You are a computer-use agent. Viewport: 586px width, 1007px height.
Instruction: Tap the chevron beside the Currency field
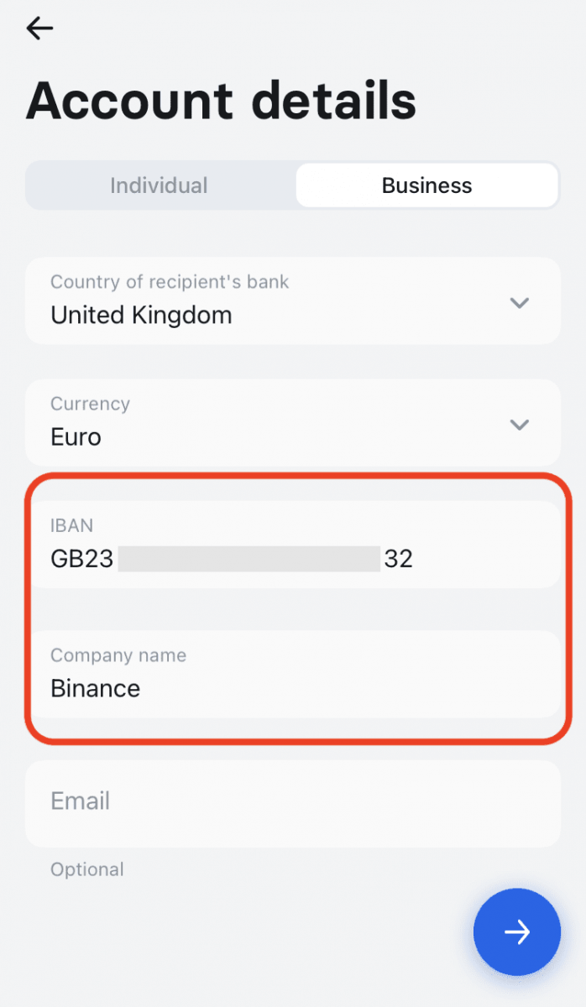point(520,424)
